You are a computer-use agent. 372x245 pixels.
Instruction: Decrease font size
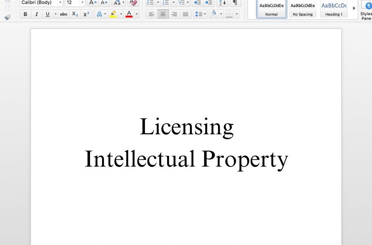pyautogui.click(x=104, y=3)
